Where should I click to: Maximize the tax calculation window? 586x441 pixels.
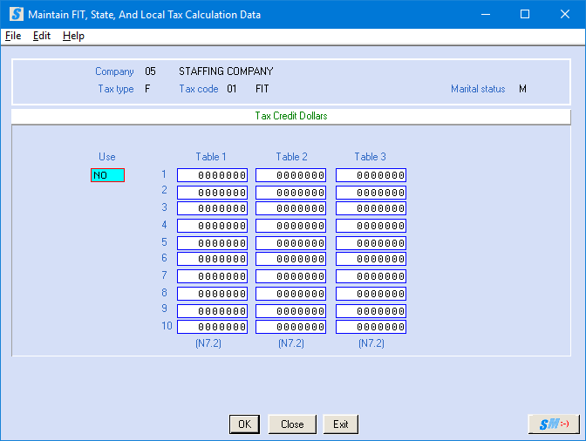525,14
